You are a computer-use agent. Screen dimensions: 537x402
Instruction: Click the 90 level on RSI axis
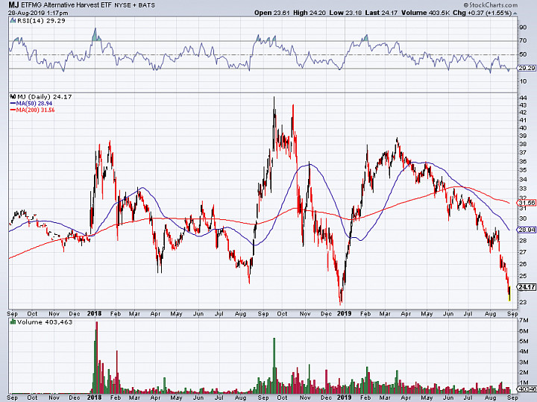523,28
